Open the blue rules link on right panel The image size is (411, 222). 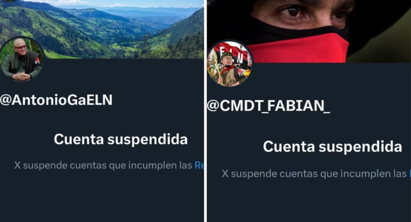click(409, 174)
